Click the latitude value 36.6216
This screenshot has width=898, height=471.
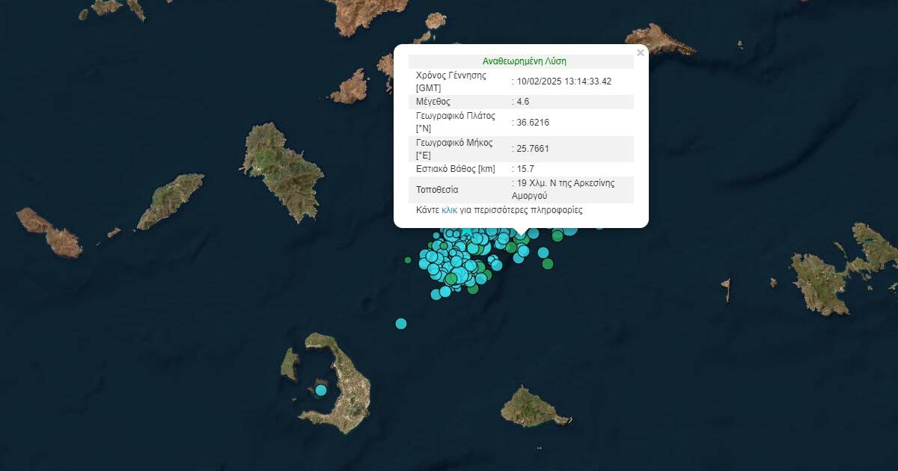[x=533, y=123]
